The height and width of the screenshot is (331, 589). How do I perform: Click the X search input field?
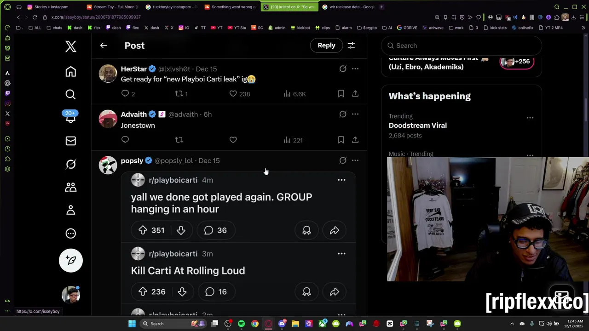pyautogui.click(x=461, y=46)
